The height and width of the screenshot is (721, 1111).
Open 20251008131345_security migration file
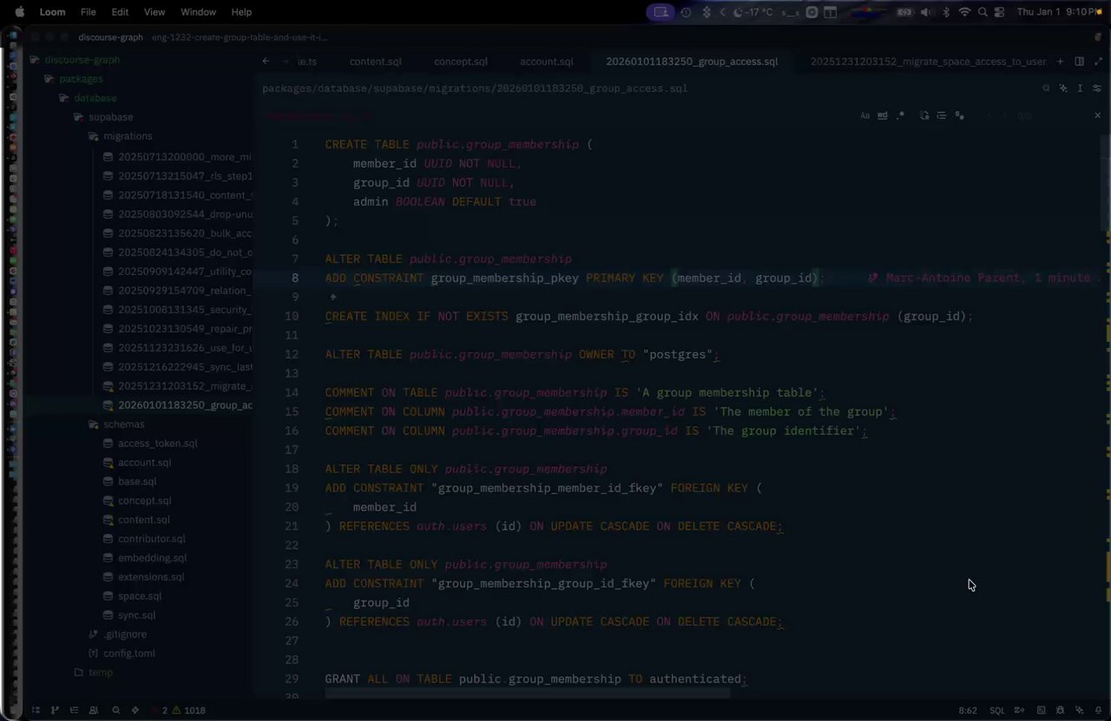[x=184, y=310]
